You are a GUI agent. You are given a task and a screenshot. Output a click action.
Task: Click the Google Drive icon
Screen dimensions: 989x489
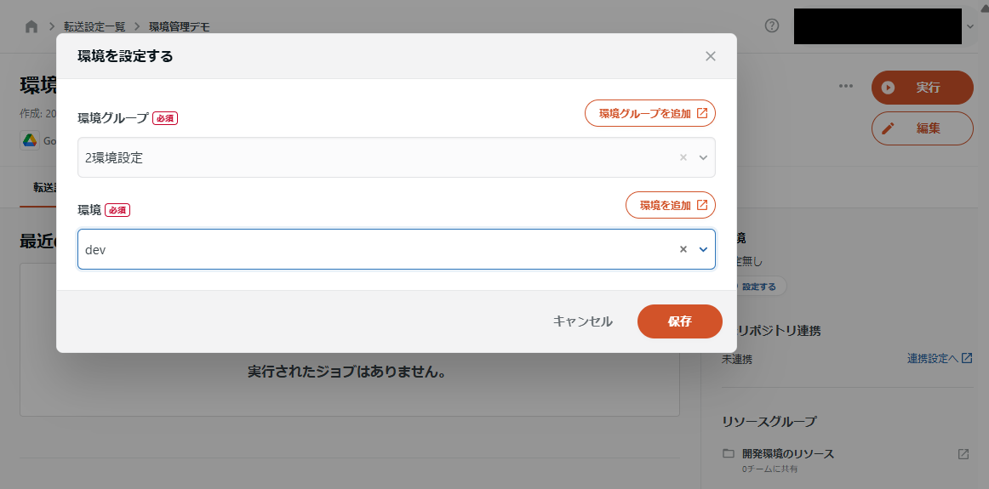pos(31,139)
